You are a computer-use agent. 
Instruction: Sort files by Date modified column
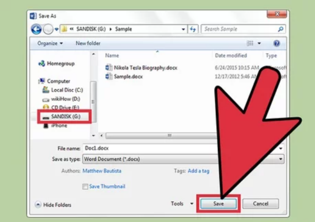pos(231,55)
